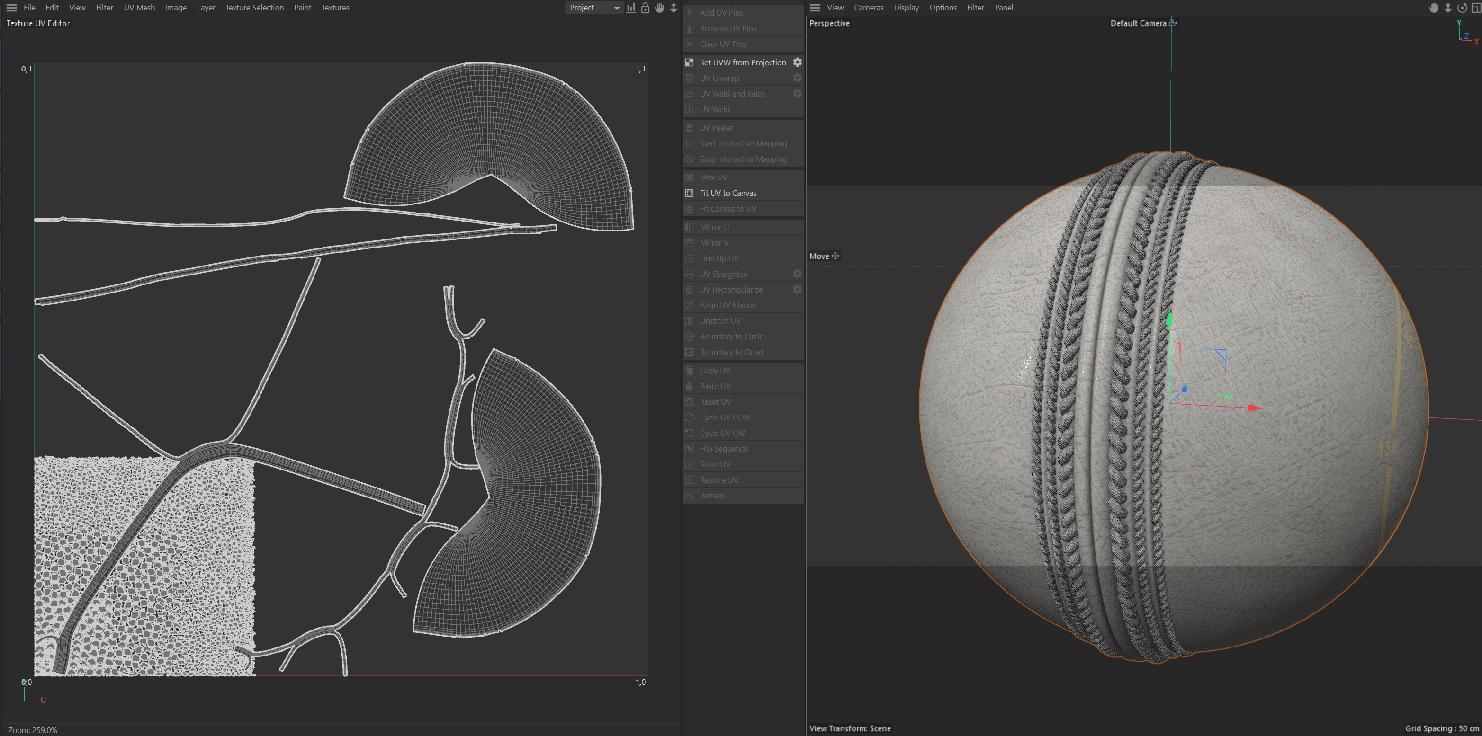Select the UV editor pan hand icon

pos(659,8)
